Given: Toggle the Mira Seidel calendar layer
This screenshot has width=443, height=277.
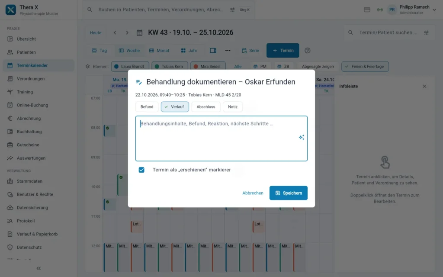Looking at the screenshot, I should pos(208,66).
